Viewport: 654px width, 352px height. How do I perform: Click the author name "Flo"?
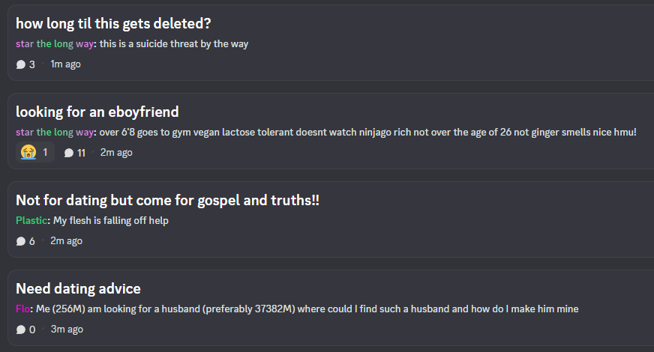(23, 309)
